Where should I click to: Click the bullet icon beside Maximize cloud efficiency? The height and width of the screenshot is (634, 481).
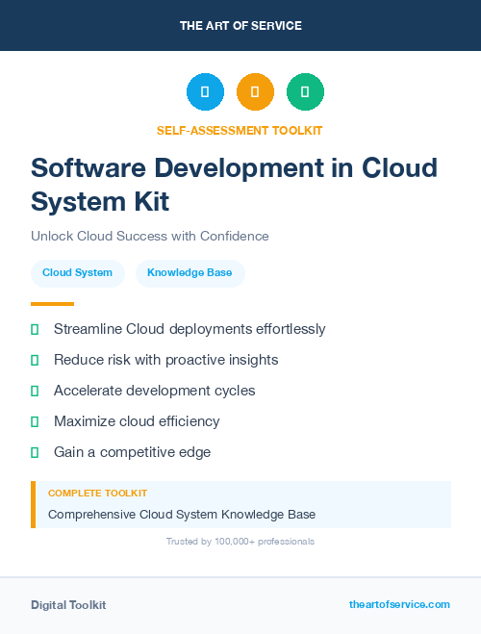(x=35, y=421)
